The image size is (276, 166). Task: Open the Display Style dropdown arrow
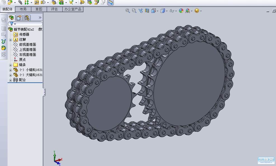click(167, 11)
